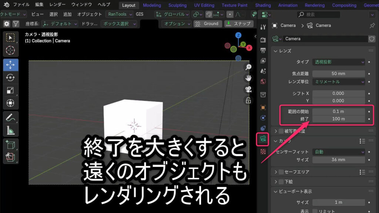
Task: Toggle the pin icon in properties header
Action: [372, 26]
